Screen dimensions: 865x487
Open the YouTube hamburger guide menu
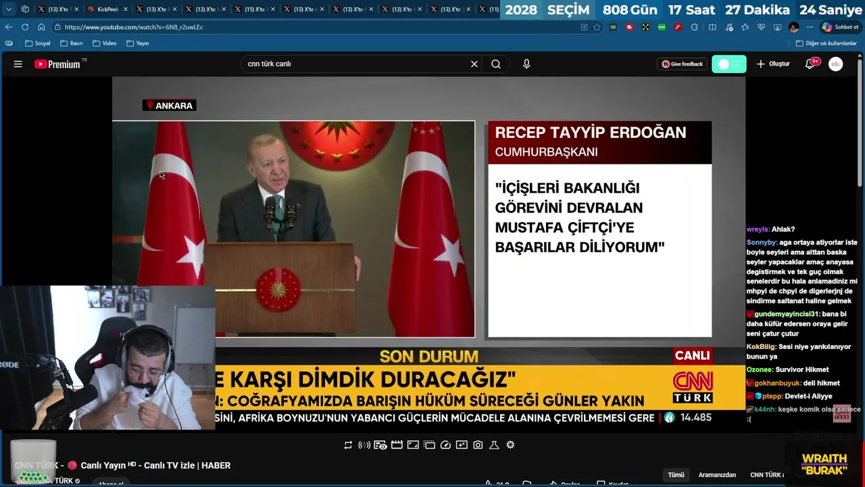18,64
